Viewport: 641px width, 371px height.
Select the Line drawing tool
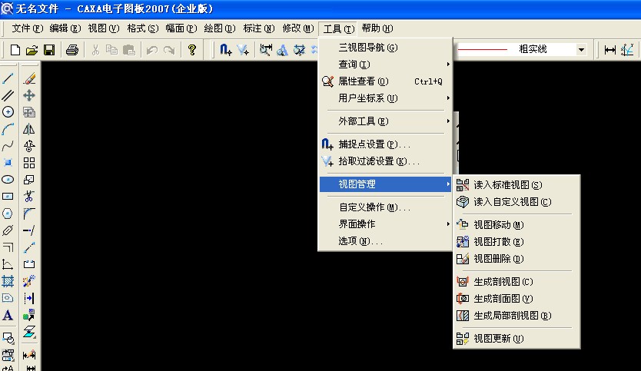(x=8, y=78)
